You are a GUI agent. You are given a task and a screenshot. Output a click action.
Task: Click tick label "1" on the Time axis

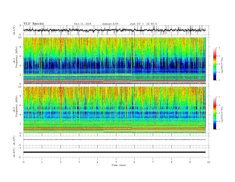click(42, 162)
